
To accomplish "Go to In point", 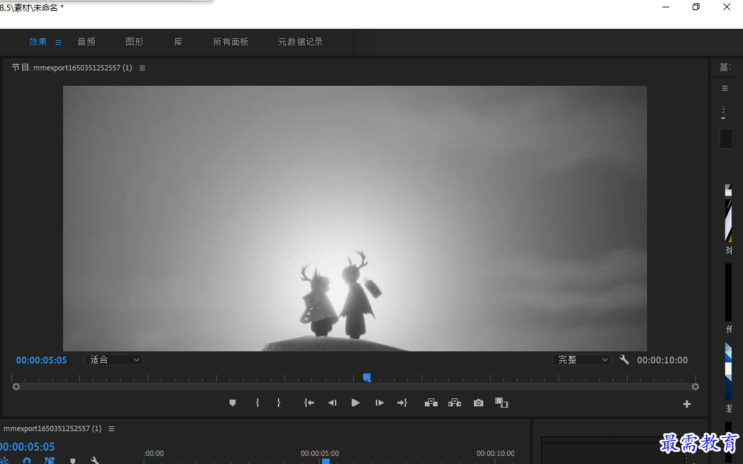I will coord(309,403).
